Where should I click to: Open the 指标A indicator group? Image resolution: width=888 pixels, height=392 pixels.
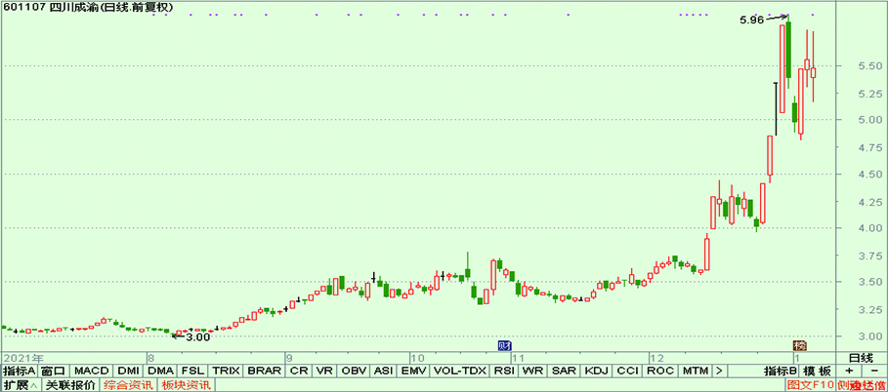pyautogui.click(x=20, y=372)
